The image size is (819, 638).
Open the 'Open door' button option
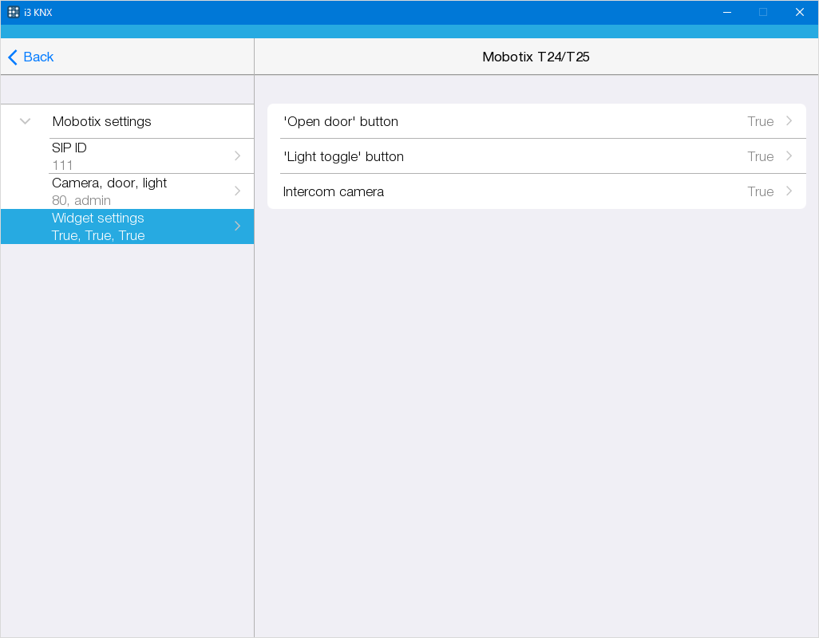341,121
